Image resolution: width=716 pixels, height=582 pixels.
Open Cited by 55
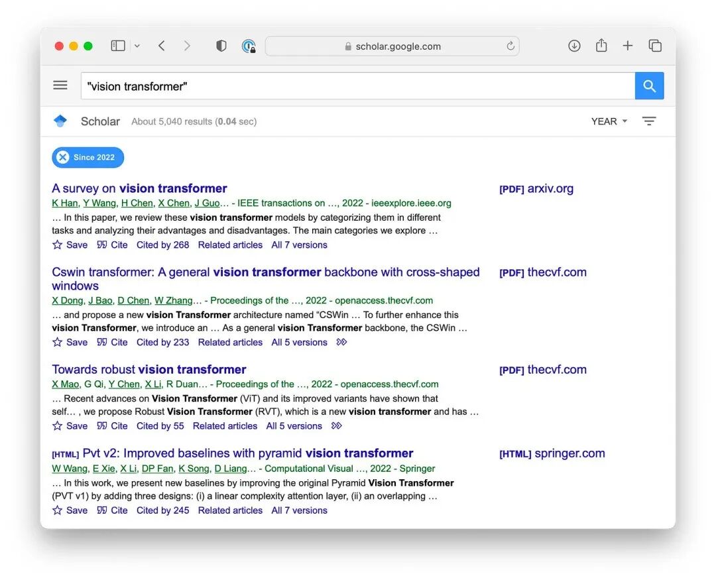[x=160, y=426]
